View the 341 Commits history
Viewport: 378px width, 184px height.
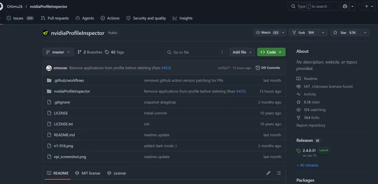(268, 68)
